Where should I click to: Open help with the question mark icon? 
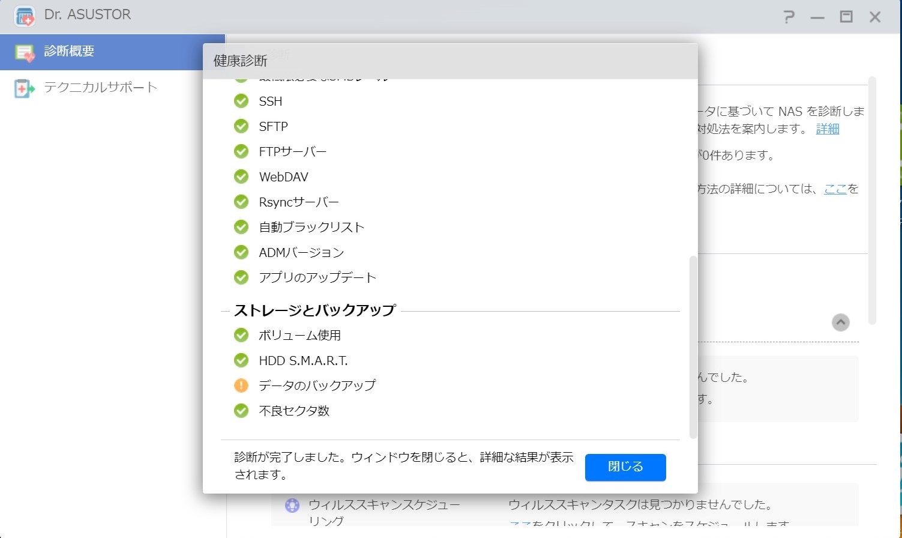click(789, 17)
